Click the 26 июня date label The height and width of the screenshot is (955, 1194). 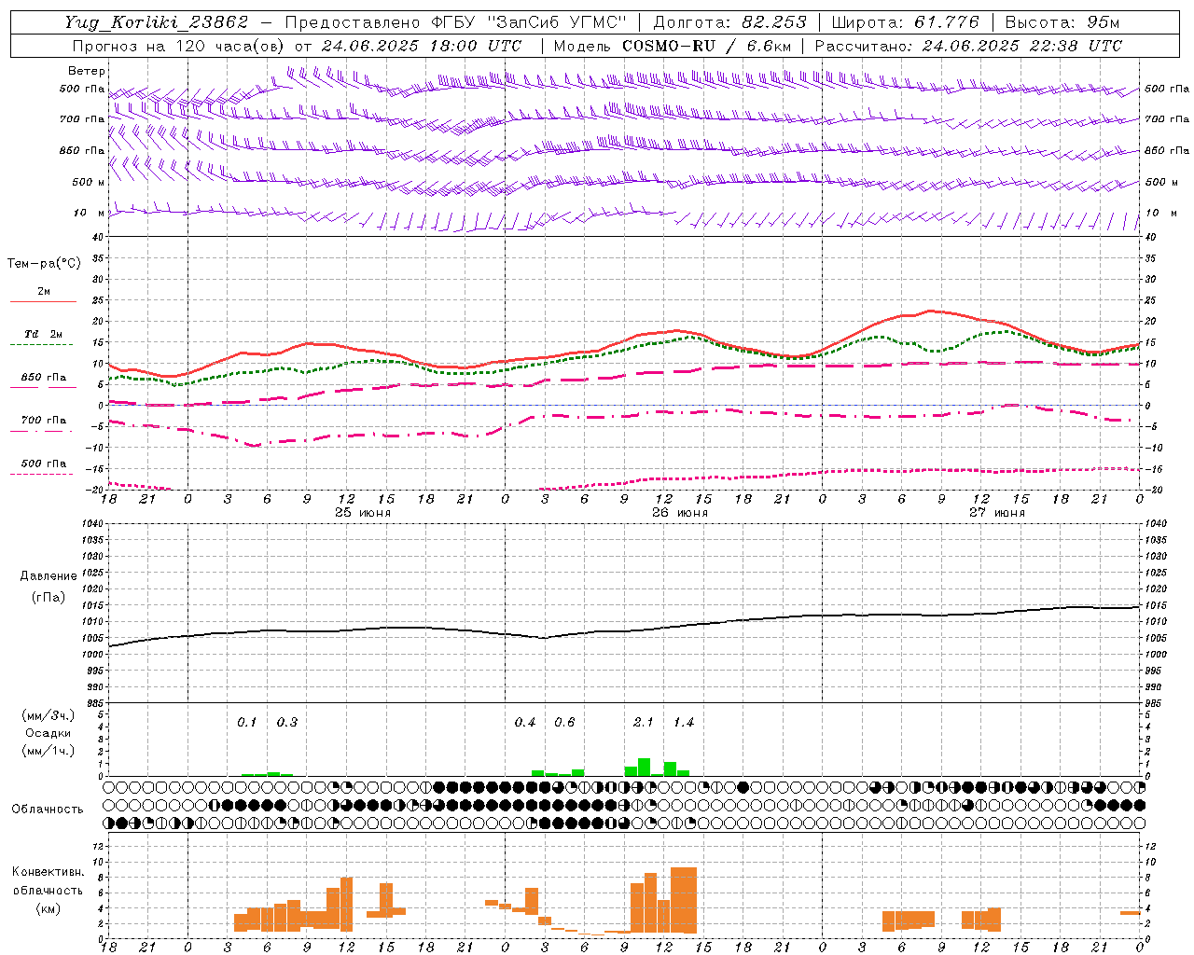pyautogui.click(x=679, y=513)
